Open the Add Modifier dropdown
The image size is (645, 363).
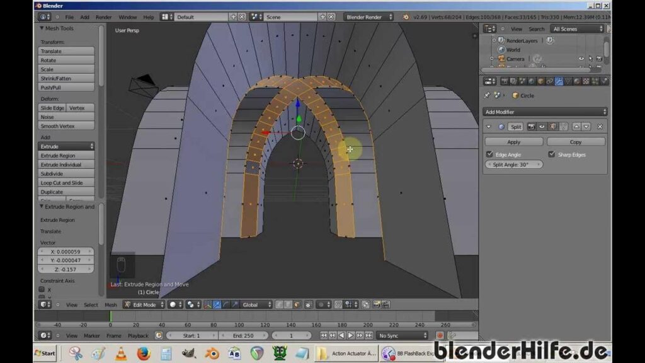click(x=545, y=112)
